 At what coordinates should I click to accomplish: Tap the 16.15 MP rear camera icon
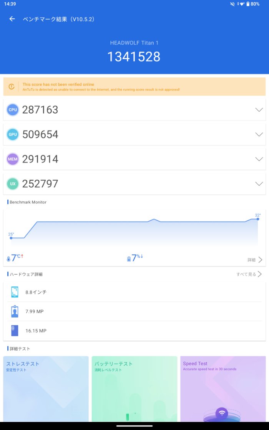click(x=15, y=331)
